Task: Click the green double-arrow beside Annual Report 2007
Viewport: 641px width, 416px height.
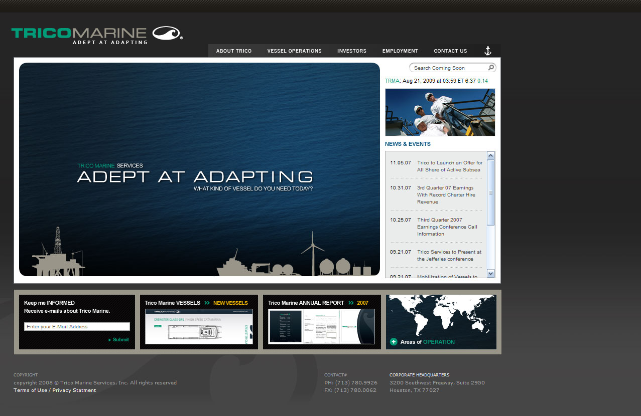Action: coord(350,303)
